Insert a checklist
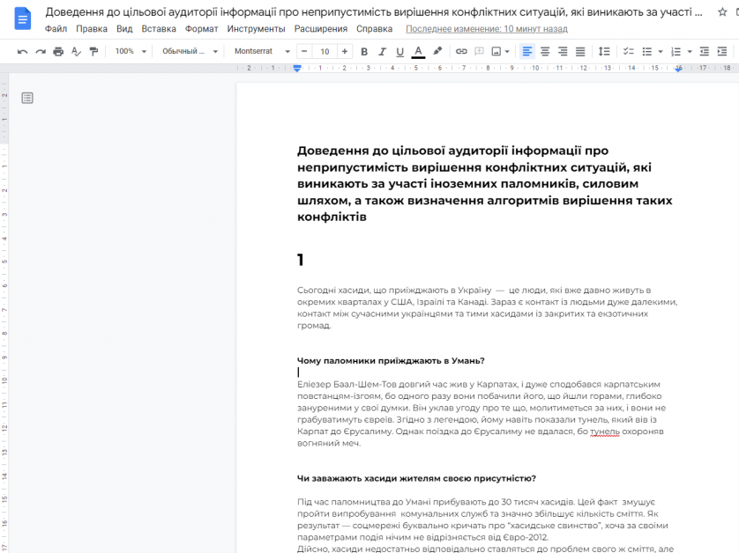This screenshot has height=553, width=739. (628, 51)
